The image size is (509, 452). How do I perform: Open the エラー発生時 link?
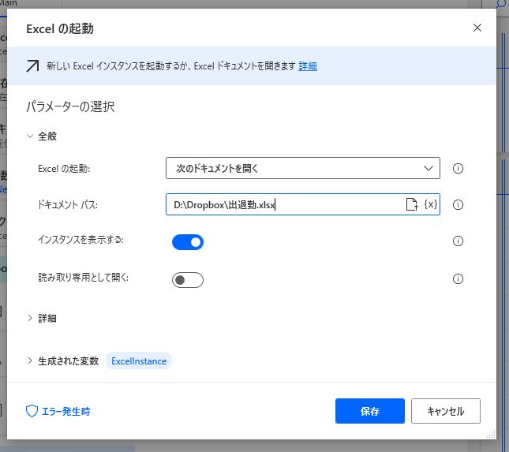(66, 411)
